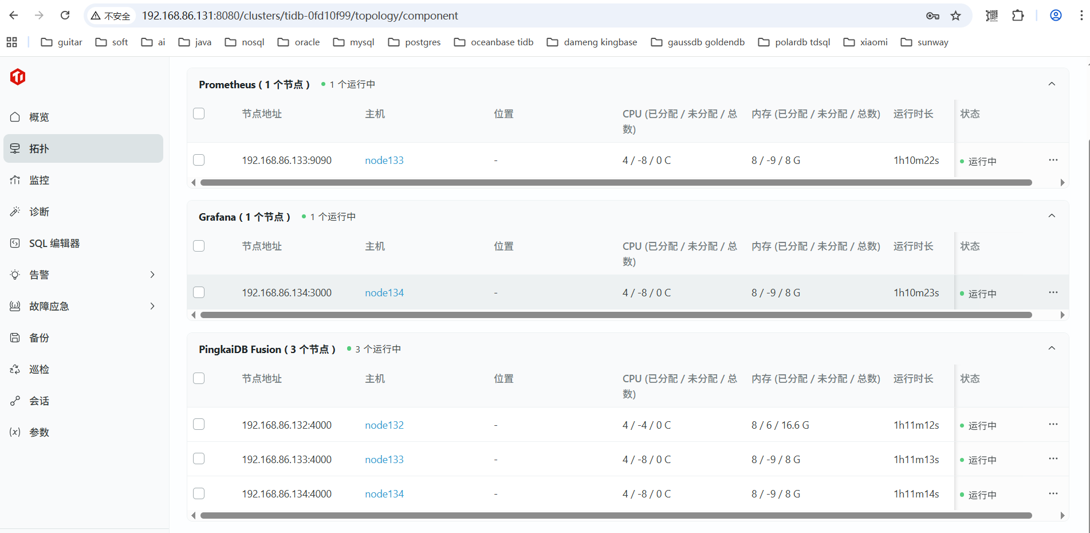Collapse the PingkaiDB Fusion section
The image size is (1090, 533).
click(x=1052, y=348)
